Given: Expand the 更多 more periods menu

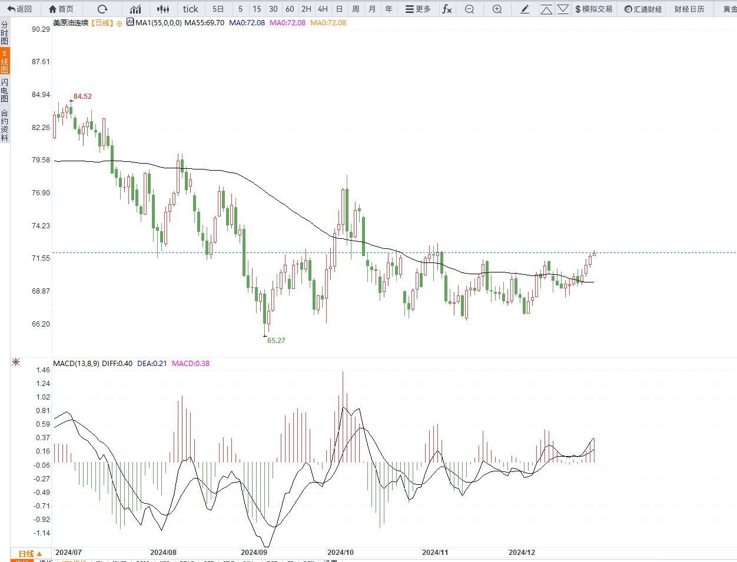Looking at the screenshot, I should 418,9.
